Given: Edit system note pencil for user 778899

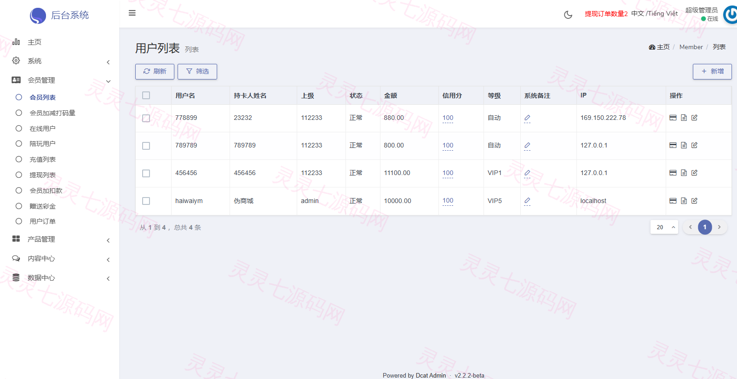Looking at the screenshot, I should 527,118.
